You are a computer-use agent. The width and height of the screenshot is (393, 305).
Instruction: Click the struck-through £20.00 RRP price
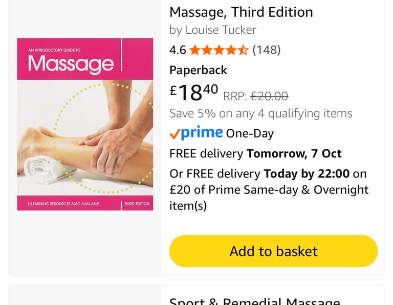click(270, 97)
